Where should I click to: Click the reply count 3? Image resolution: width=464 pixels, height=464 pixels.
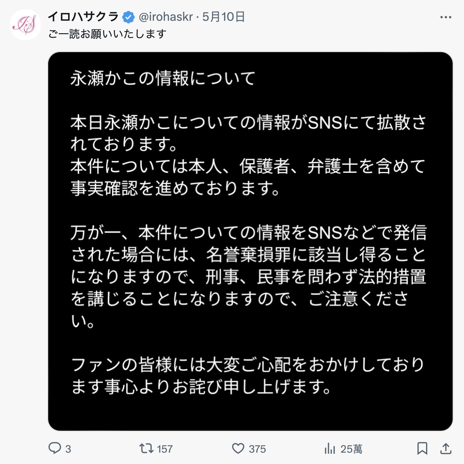click(68, 449)
